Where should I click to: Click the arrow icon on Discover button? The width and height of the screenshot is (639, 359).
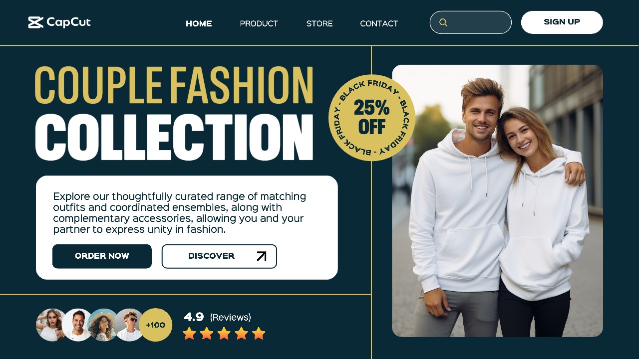click(x=261, y=256)
